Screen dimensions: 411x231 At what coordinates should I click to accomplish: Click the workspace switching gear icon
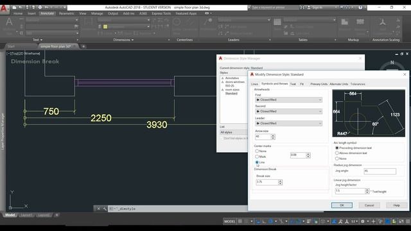click(x=363, y=221)
